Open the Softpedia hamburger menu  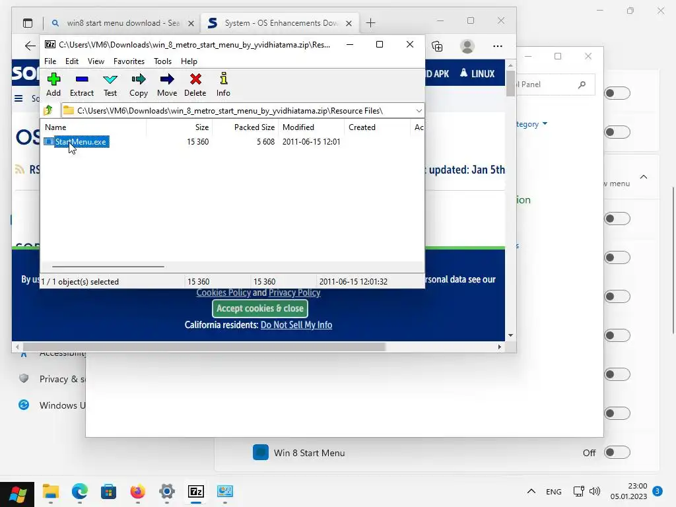[18, 99]
